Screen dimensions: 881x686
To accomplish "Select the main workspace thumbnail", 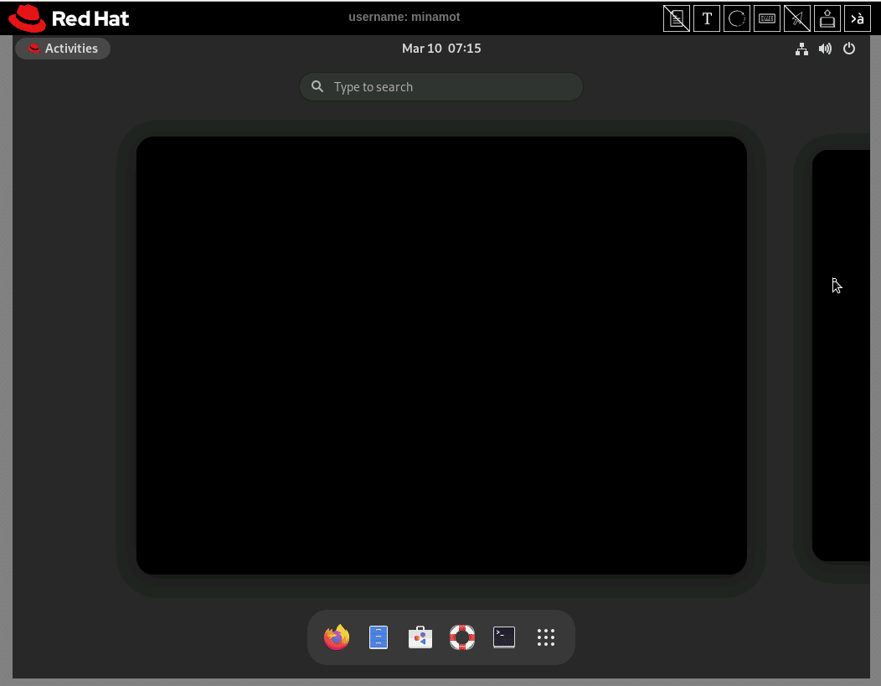I will tap(441, 355).
